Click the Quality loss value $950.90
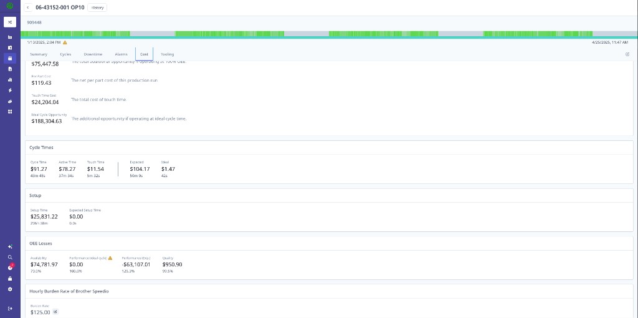Image resolution: width=638 pixels, height=318 pixels. coord(172,264)
